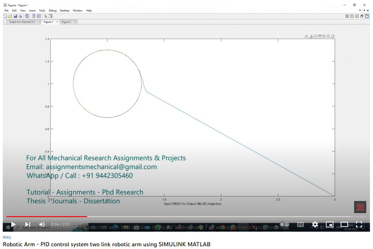Open the View menu
This screenshot has width=373, height=249.
coord(23,10)
